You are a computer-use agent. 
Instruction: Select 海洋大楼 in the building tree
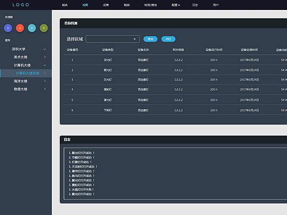(20, 81)
